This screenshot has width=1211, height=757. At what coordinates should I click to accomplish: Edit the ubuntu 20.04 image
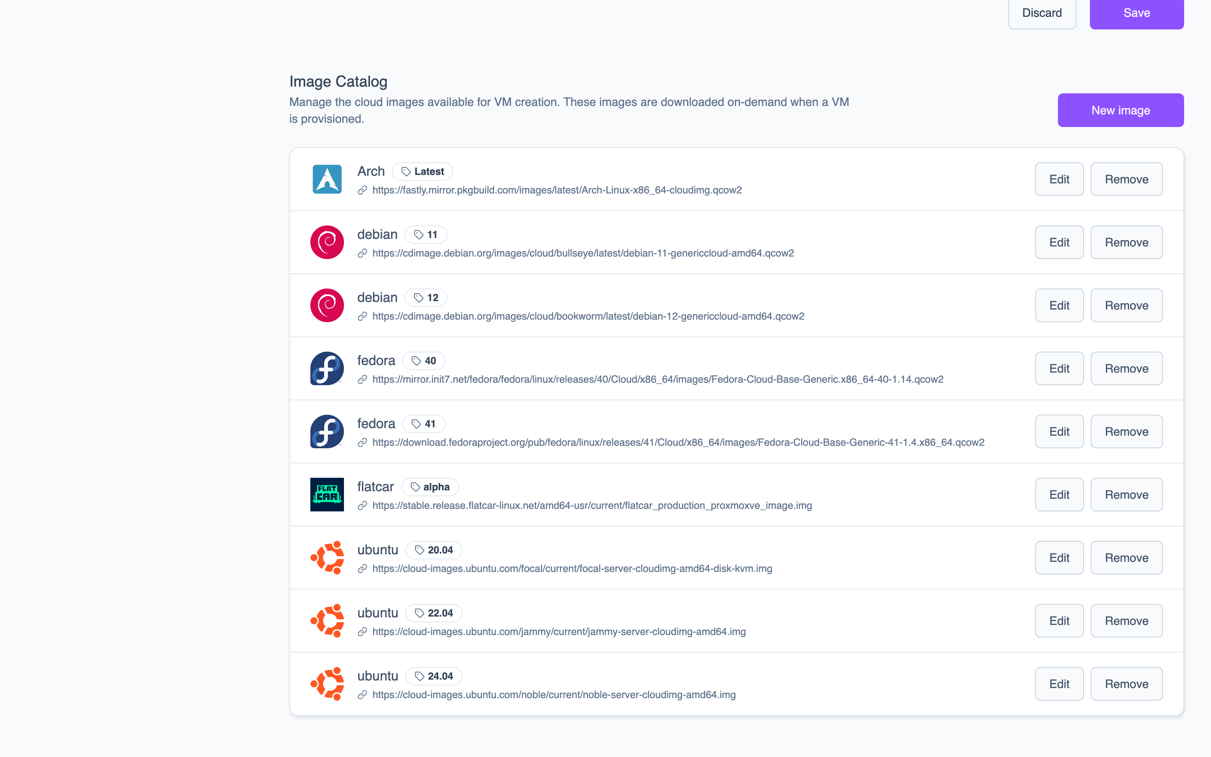(1059, 558)
